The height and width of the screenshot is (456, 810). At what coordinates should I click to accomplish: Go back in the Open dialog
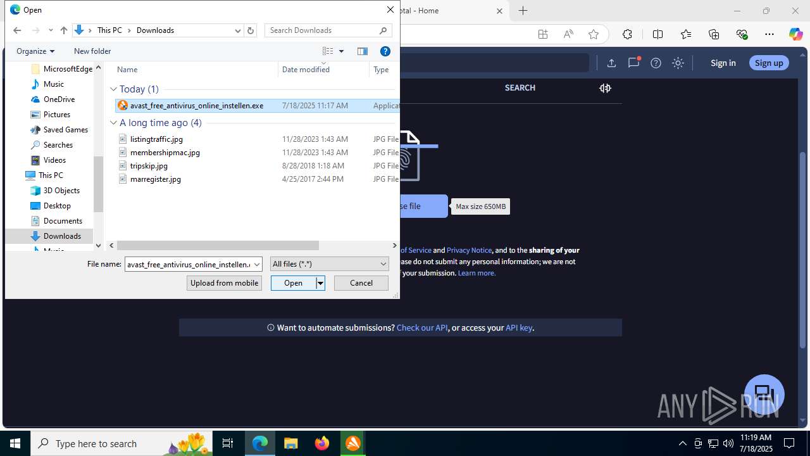pos(17,30)
